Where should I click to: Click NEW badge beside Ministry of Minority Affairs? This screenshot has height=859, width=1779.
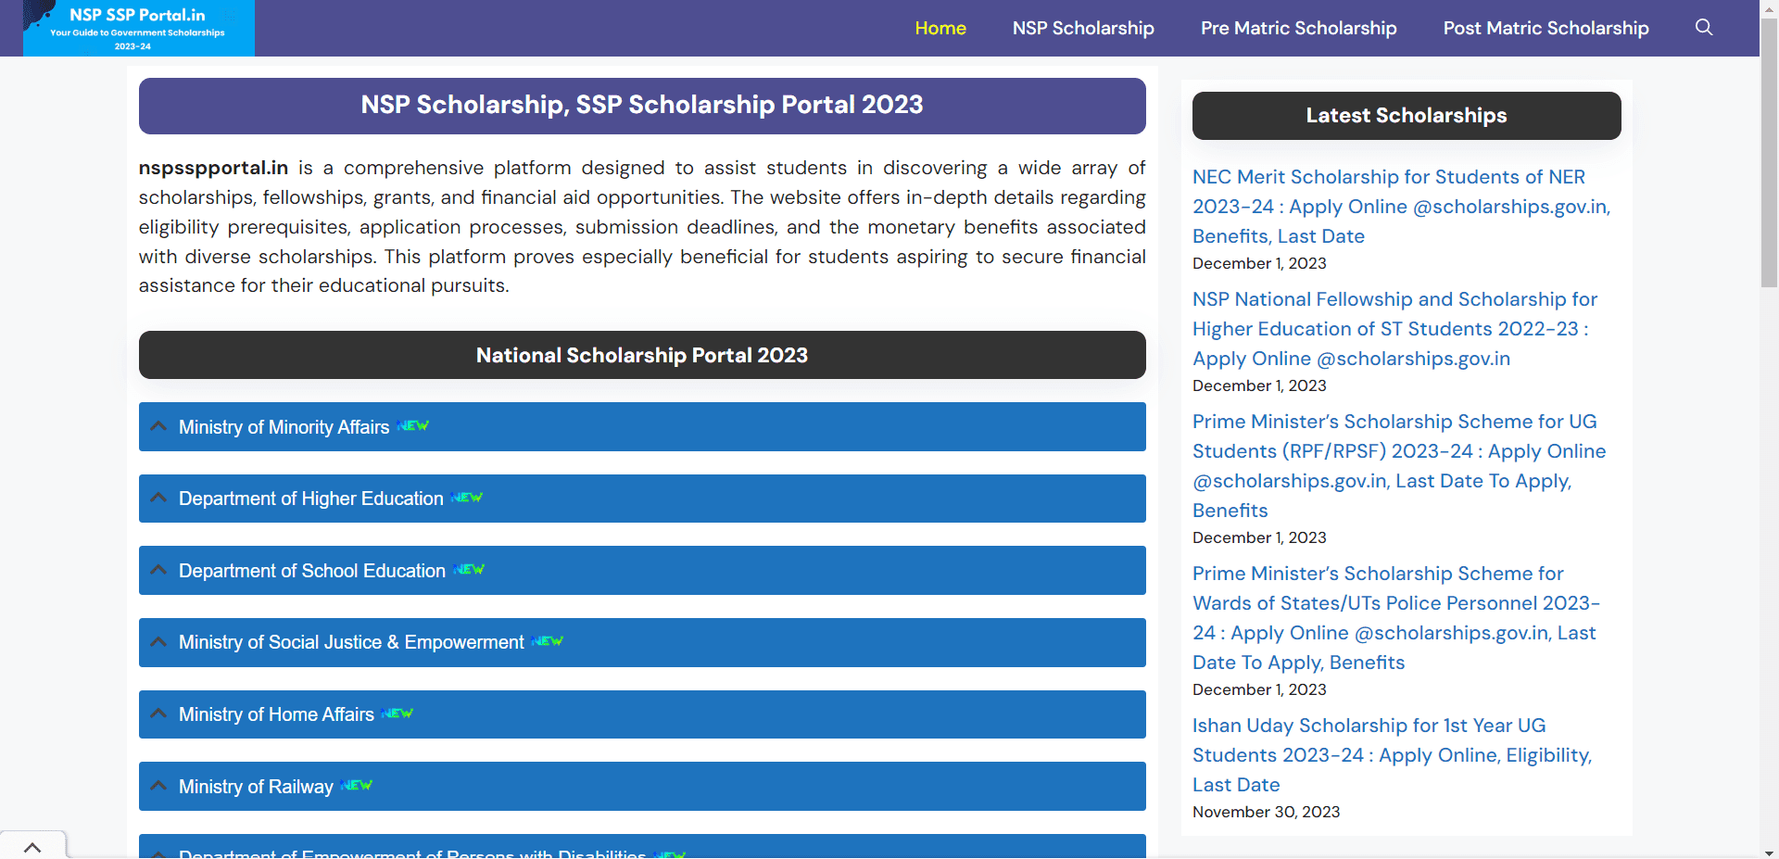click(412, 426)
